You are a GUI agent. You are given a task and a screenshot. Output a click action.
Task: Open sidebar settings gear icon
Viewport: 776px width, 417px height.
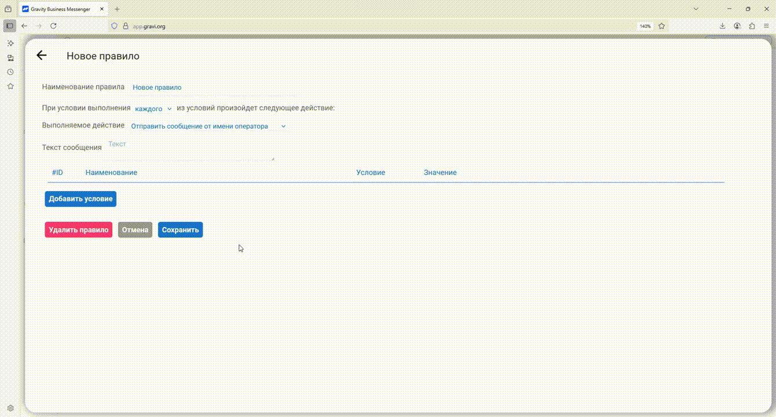[10, 408]
